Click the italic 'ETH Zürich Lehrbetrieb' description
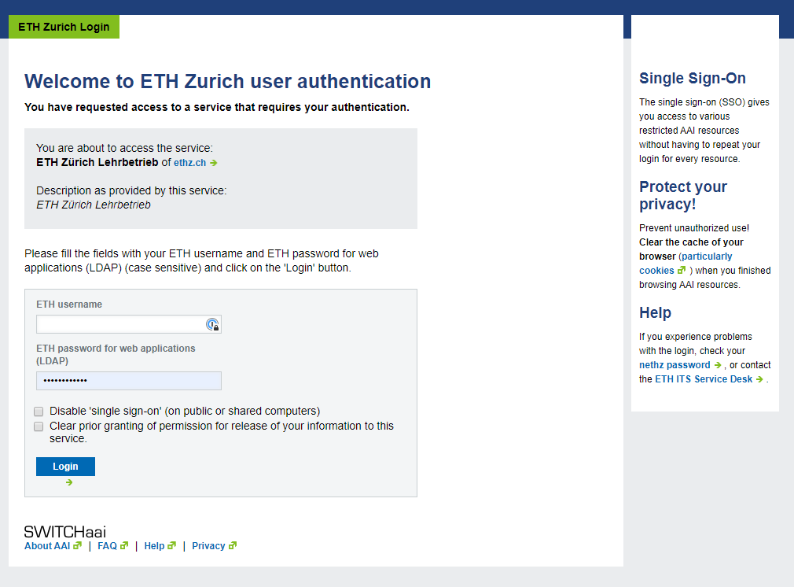This screenshot has width=794, height=587. coord(94,205)
